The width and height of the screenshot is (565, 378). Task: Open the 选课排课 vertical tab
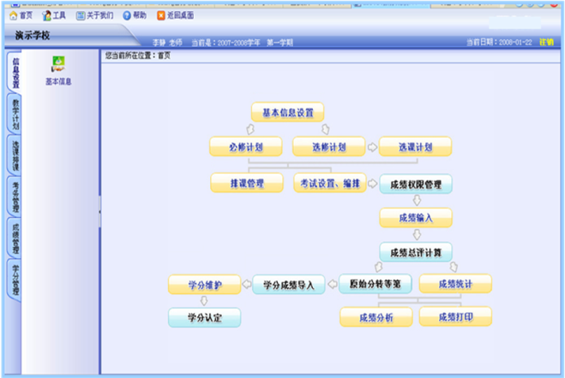click(x=15, y=156)
